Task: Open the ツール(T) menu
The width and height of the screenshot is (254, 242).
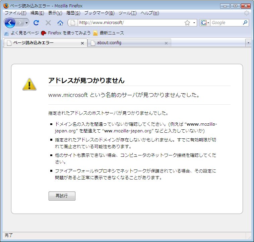Action: (x=127, y=13)
